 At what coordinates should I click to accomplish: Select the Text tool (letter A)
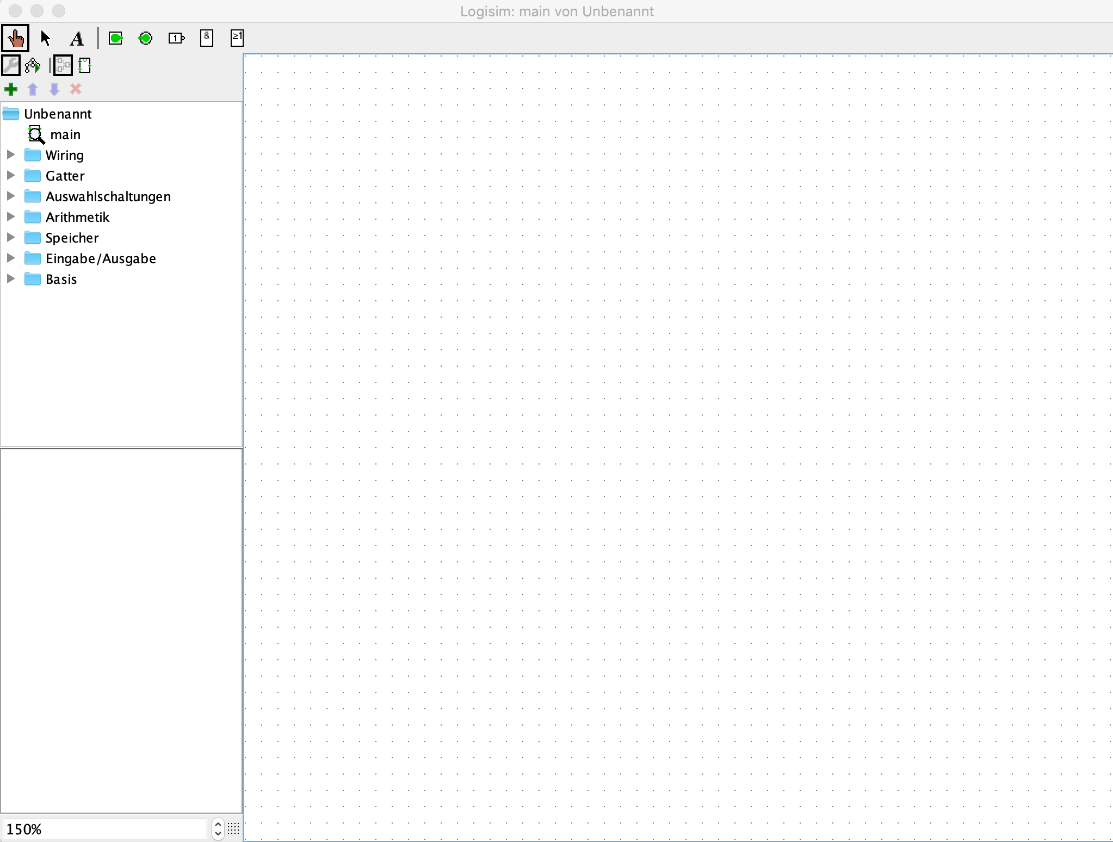[77, 39]
